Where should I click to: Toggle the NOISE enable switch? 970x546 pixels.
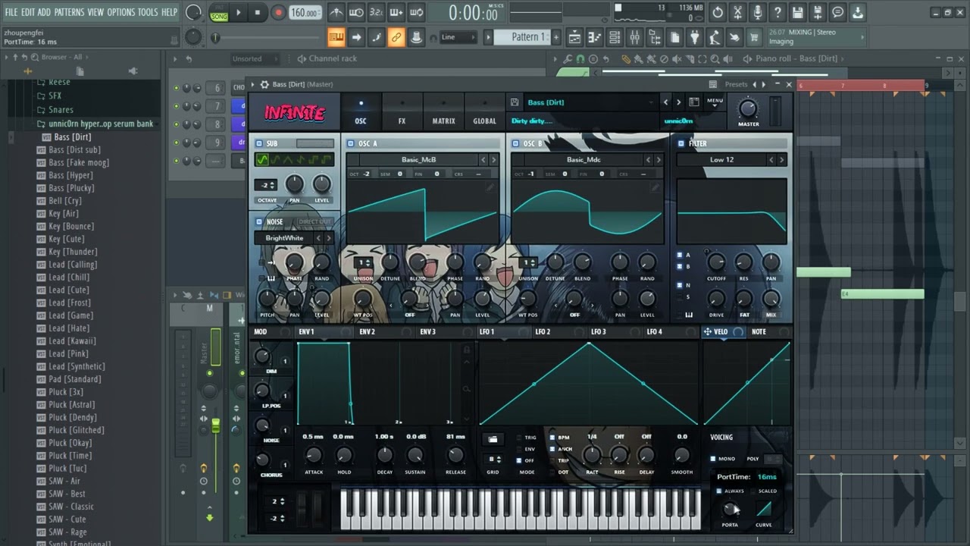[259, 222]
